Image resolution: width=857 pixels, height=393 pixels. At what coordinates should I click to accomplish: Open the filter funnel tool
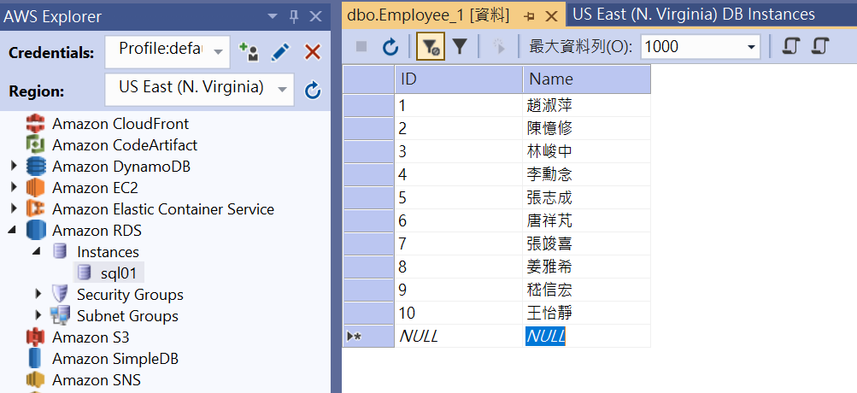[x=460, y=47]
